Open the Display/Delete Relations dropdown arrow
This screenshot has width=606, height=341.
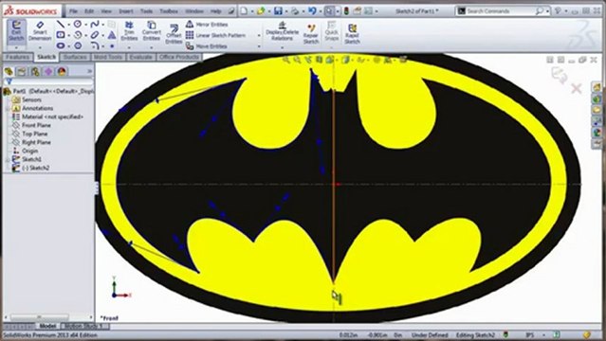(x=282, y=47)
